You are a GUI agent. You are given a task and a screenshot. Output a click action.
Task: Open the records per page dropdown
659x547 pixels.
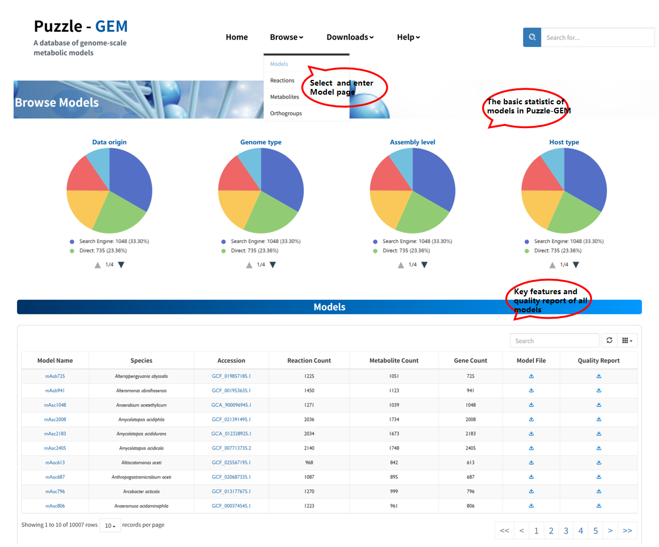[110, 525]
